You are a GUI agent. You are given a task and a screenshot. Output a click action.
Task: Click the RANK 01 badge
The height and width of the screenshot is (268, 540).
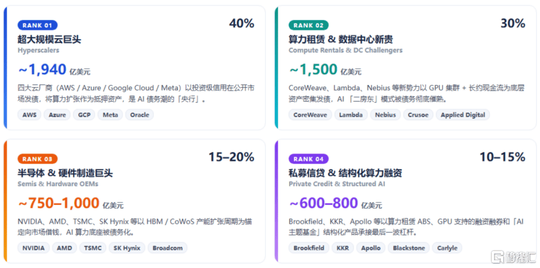(x=38, y=25)
